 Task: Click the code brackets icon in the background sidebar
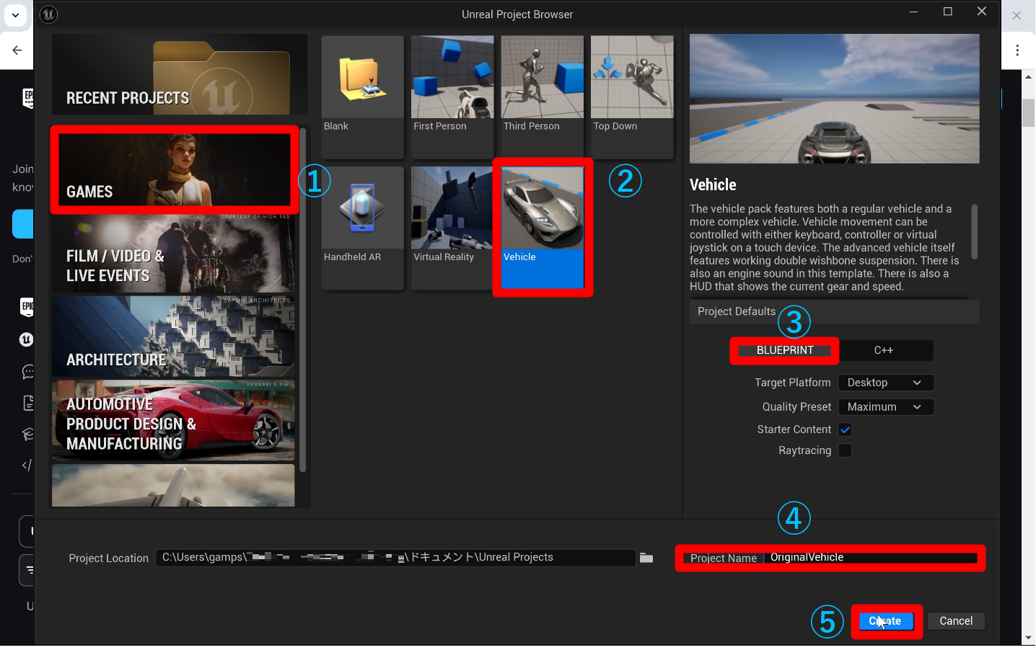coord(27,466)
